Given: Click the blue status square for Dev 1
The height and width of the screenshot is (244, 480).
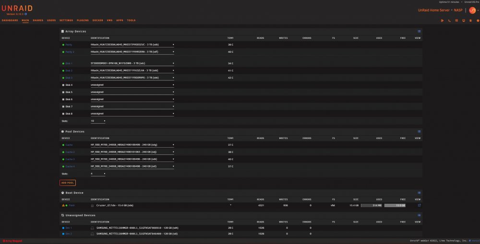Looking at the screenshot, I should (x=63, y=228).
